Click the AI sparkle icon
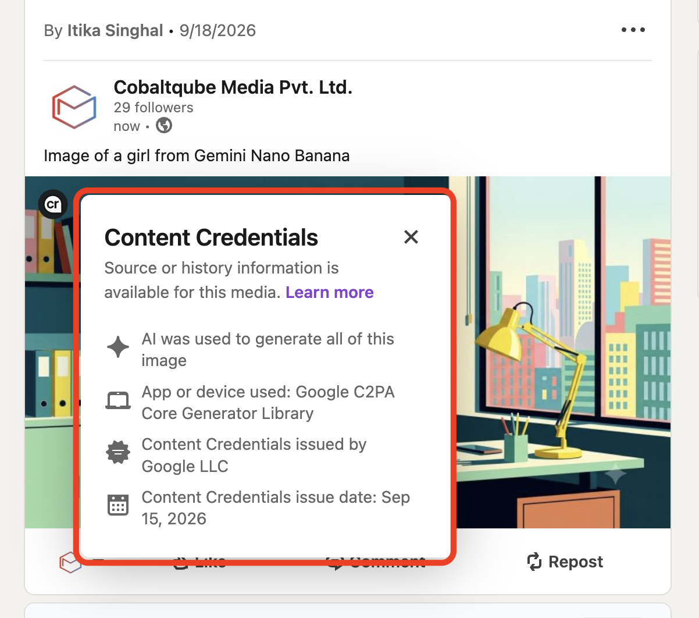The width and height of the screenshot is (699, 618). [118, 347]
